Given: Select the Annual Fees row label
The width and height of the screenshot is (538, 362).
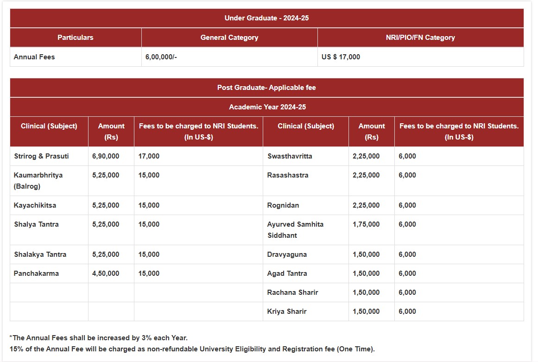Looking at the screenshot, I should click(x=34, y=57).
